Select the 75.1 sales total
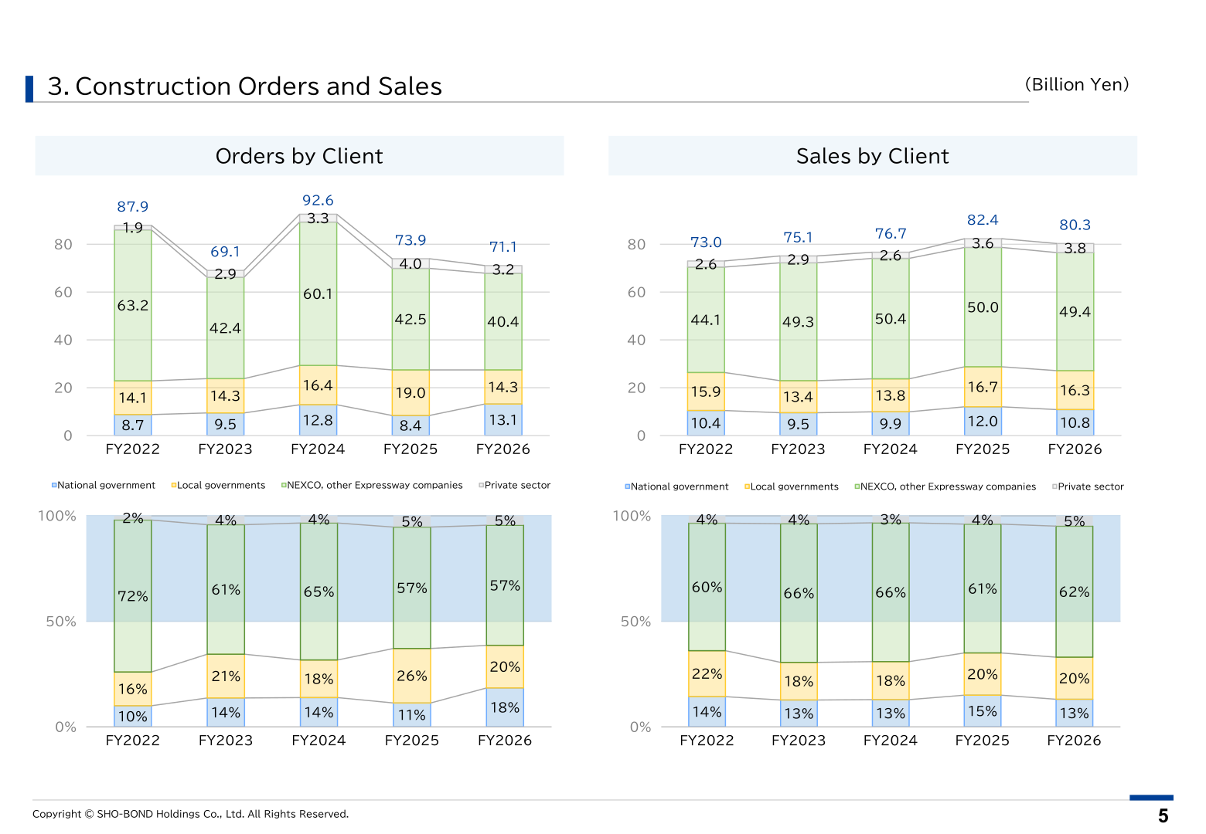 point(798,238)
